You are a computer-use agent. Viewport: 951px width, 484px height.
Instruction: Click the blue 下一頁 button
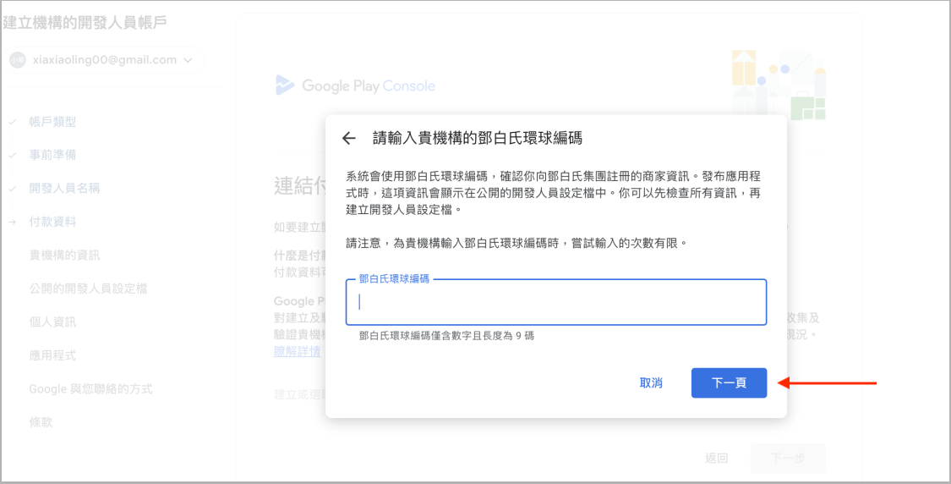coord(729,383)
